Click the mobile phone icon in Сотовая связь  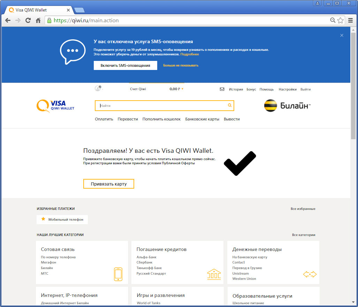118,274
